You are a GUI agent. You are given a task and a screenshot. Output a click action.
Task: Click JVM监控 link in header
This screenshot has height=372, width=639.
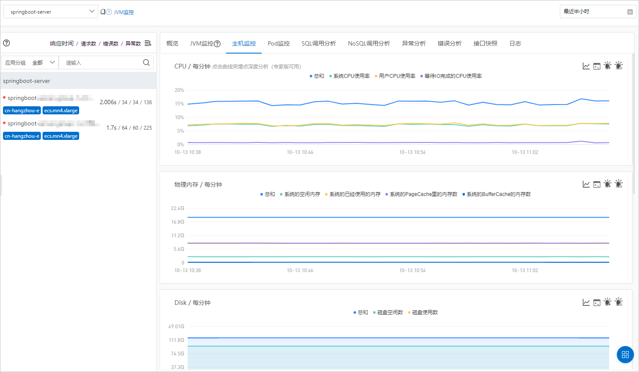point(124,12)
